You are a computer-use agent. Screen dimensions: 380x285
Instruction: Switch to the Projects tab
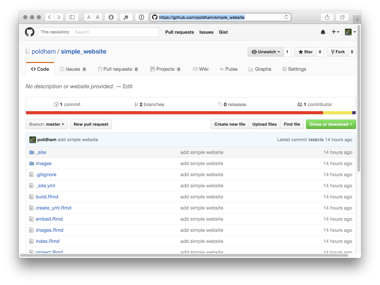(165, 69)
